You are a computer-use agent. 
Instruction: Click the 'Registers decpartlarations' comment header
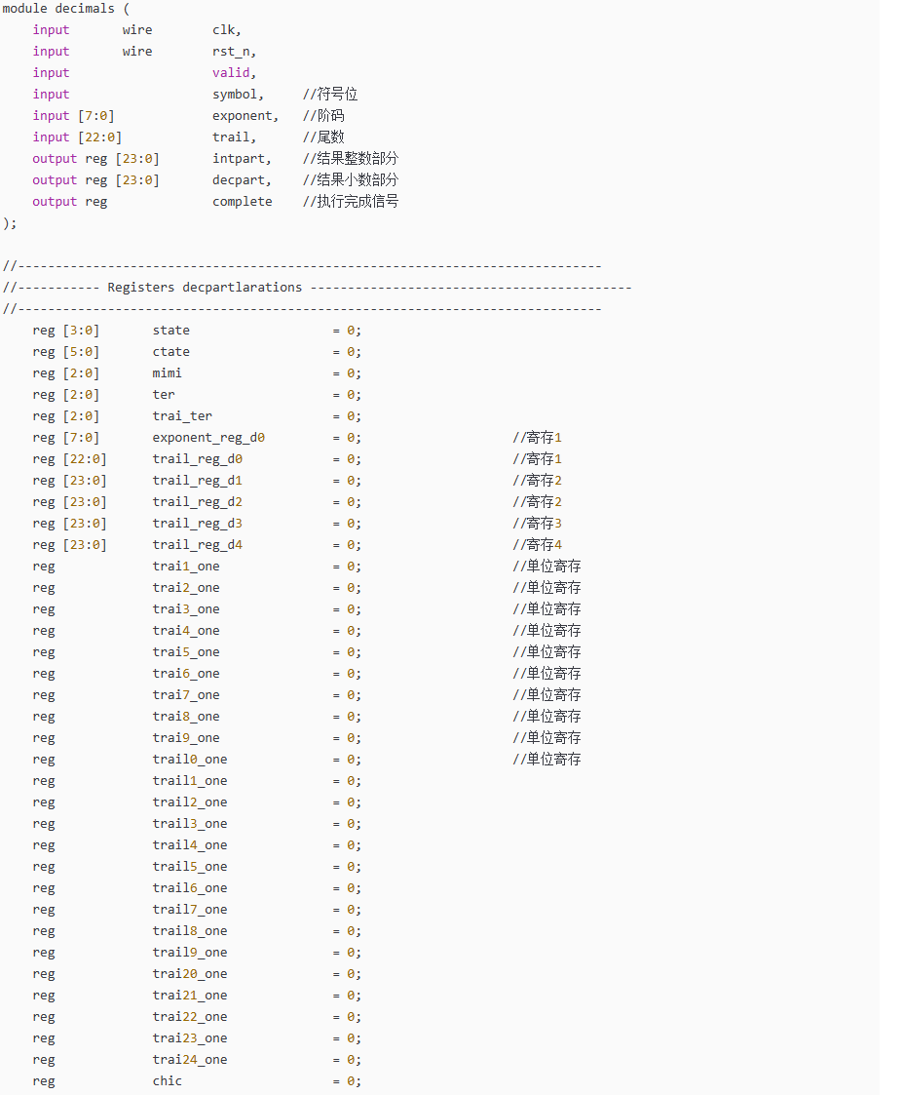pyautogui.click(x=205, y=288)
